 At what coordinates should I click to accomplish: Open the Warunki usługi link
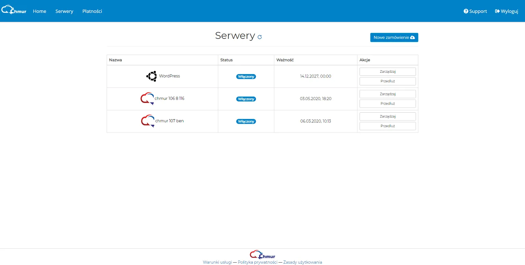[217, 262]
